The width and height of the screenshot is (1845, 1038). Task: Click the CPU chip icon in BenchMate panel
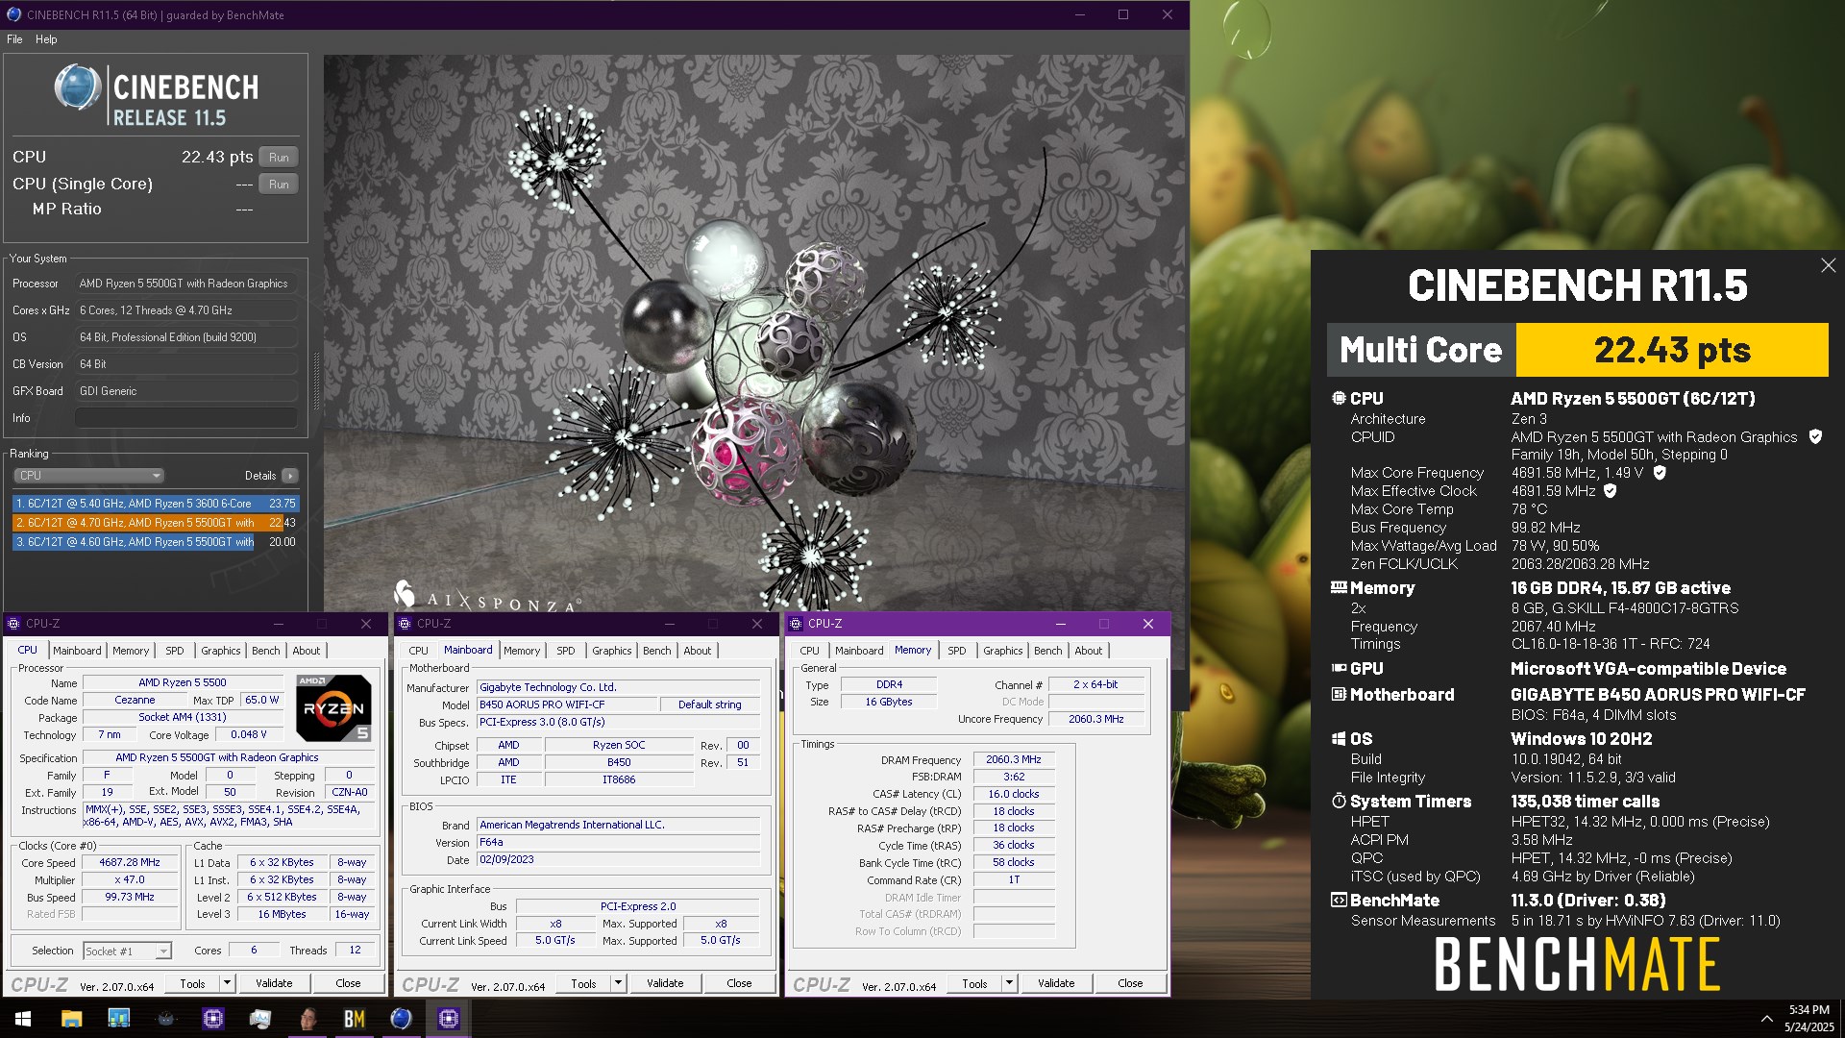click(1339, 398)
